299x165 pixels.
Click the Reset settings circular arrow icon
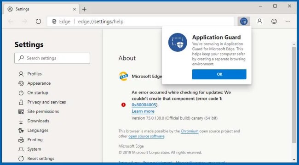click(21, 159)
